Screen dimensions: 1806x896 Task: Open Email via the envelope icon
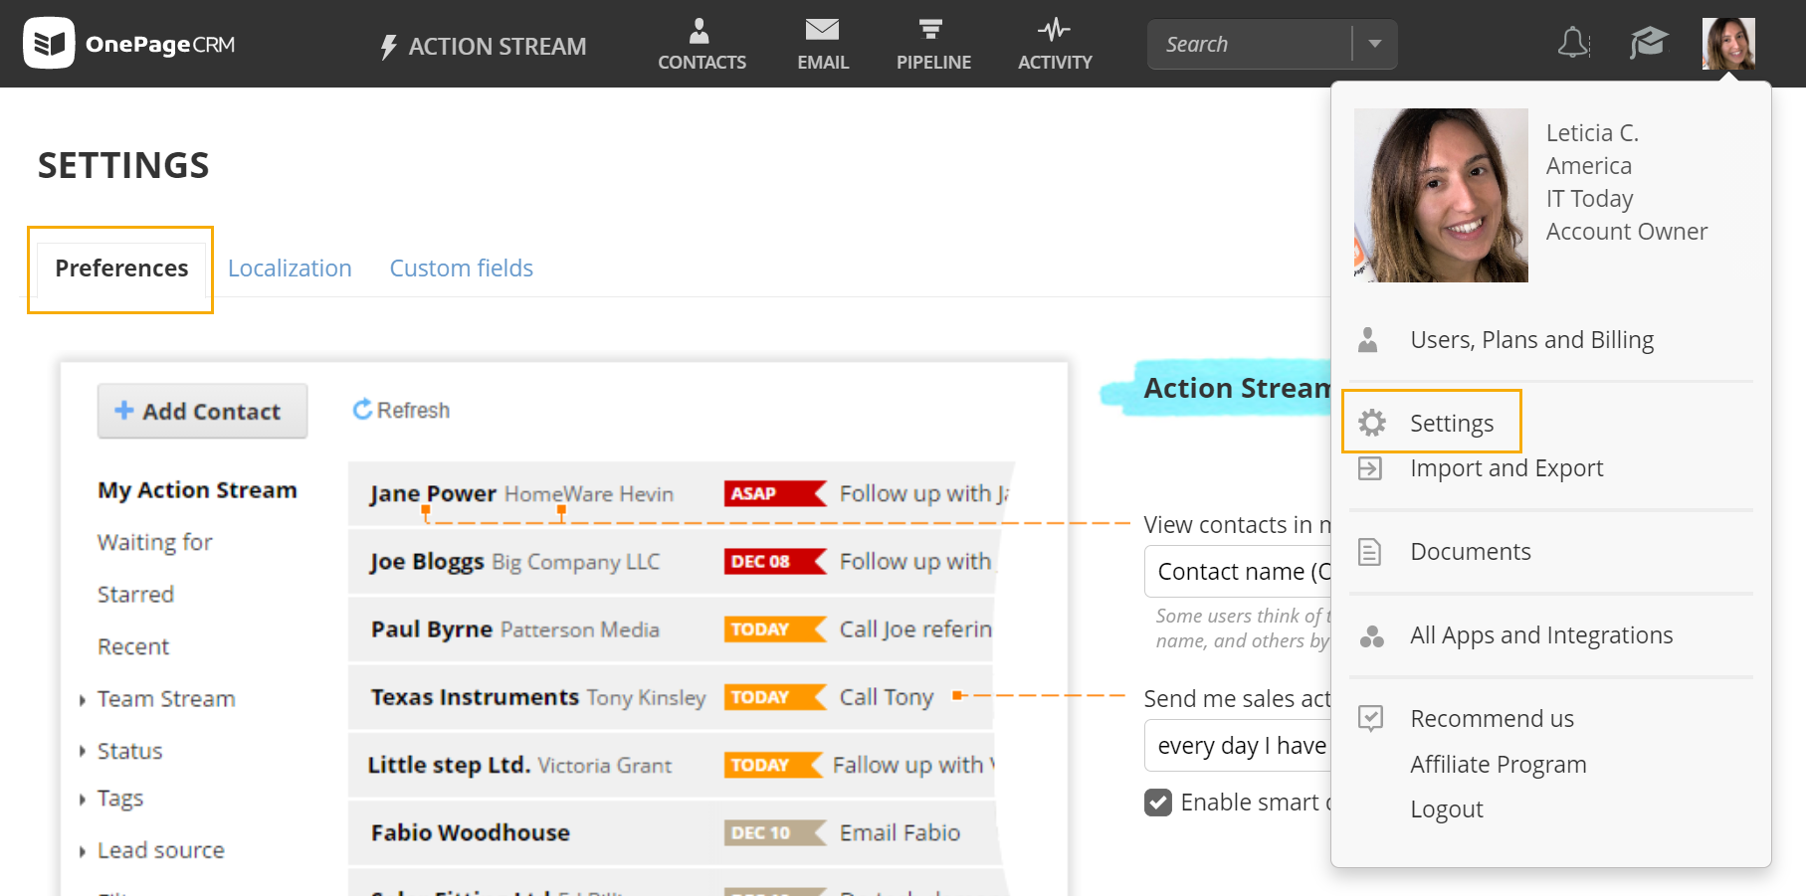tap(822, 30)
